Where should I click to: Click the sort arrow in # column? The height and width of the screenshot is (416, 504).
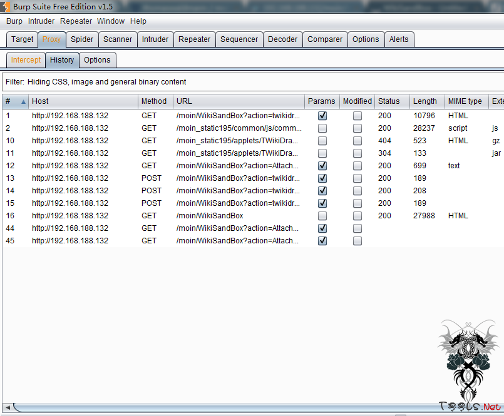[23, 102]
